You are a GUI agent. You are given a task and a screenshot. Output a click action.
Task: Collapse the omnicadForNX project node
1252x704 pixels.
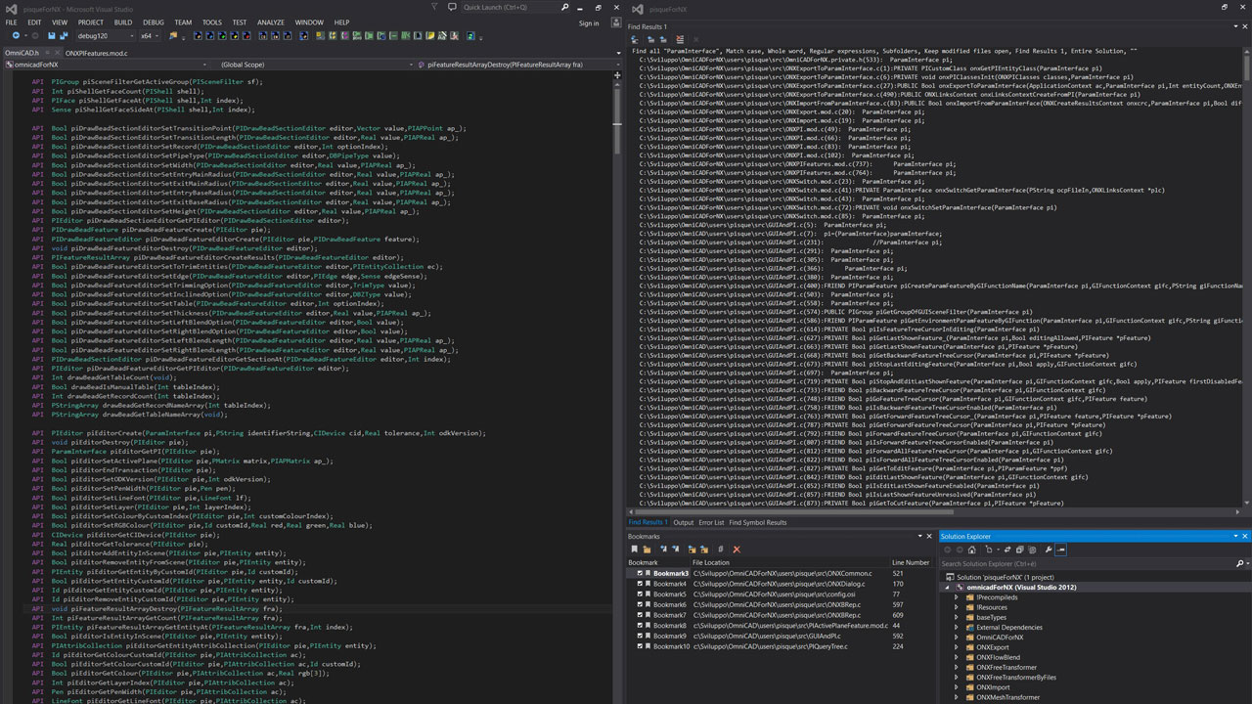(945, 588)
